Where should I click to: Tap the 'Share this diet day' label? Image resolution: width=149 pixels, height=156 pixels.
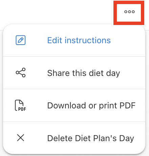[x=84, y=73]
